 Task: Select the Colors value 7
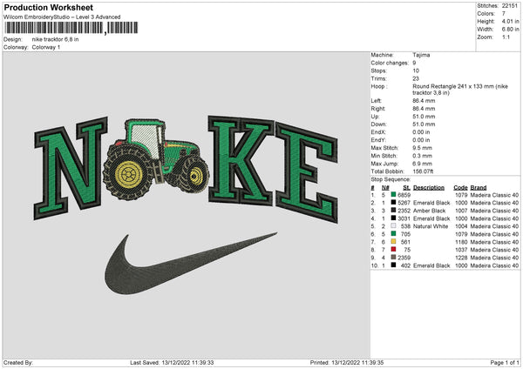(504, 14)
